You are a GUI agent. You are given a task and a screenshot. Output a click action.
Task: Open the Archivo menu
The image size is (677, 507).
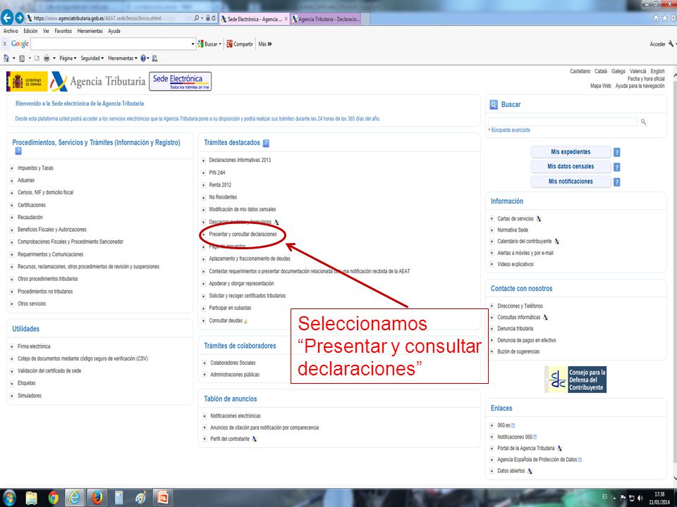tap(11, 31)
